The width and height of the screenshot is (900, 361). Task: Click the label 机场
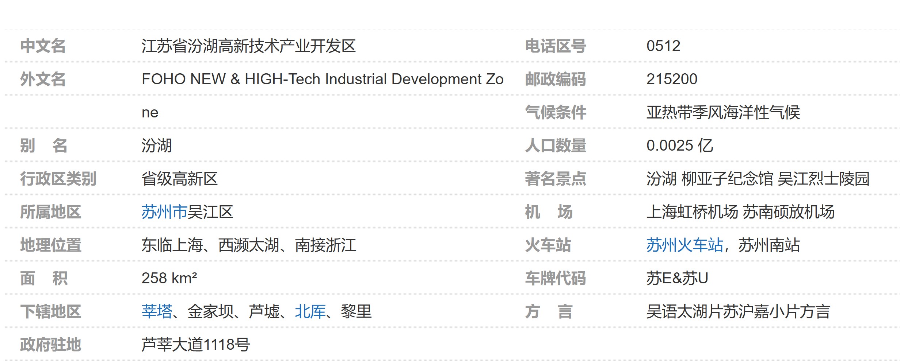[549, 212]
